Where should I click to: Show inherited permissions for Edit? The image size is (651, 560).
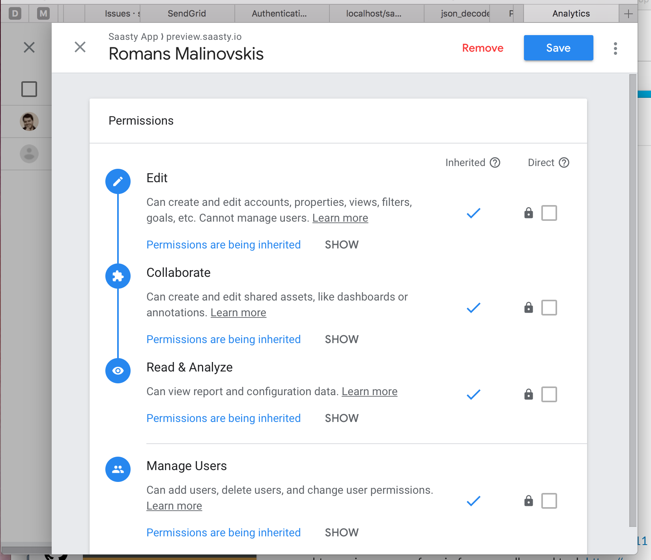342,245
